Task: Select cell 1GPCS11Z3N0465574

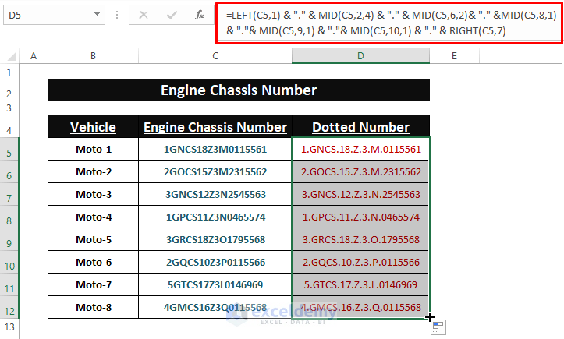Action: tap(215, 217)
